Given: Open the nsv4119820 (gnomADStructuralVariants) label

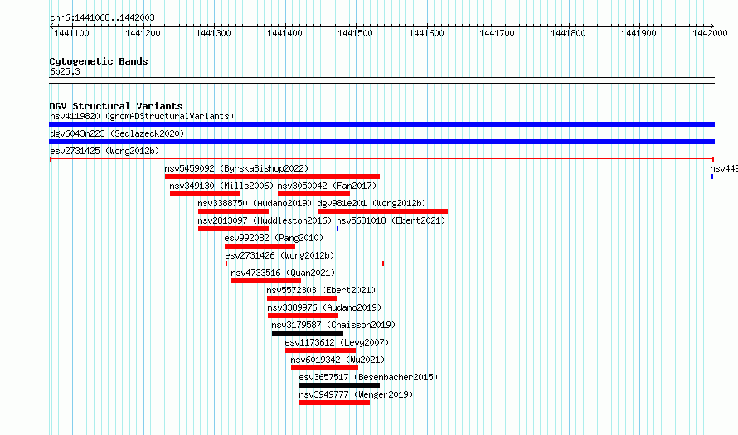Looking at the screenshot, I should [142, 116].
